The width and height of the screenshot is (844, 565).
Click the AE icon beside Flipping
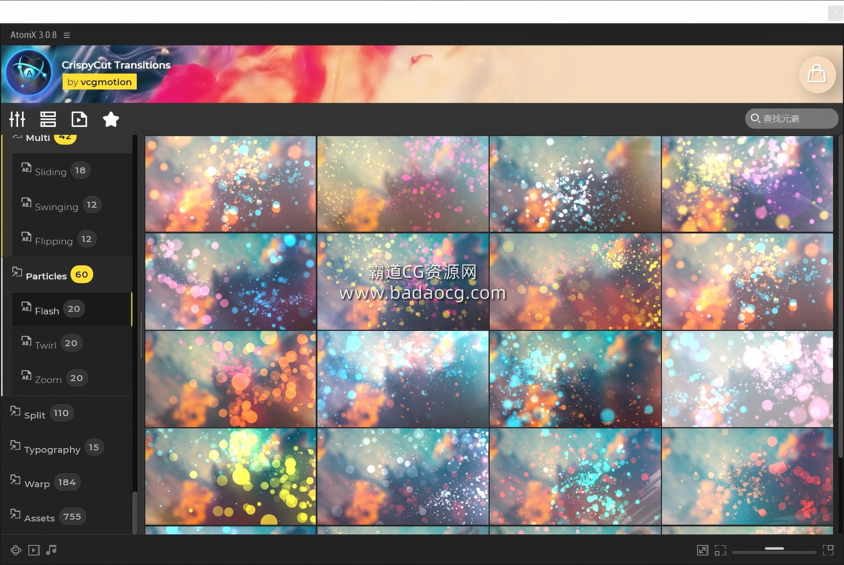coord(26,237)
